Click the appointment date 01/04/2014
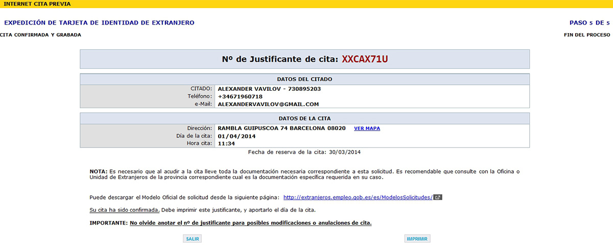Image resolution: width=613 pixels, height=249 pixels. click(237, 136)
